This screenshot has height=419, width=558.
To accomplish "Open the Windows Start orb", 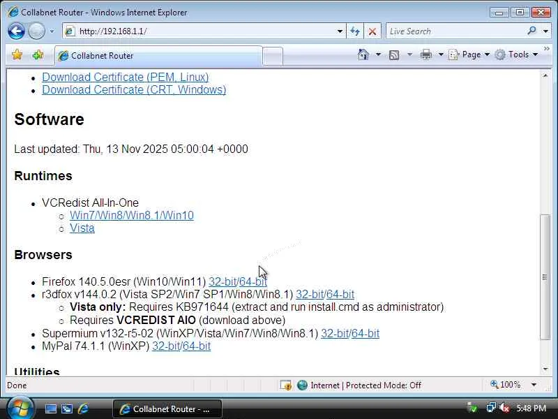I will point(20,409).
